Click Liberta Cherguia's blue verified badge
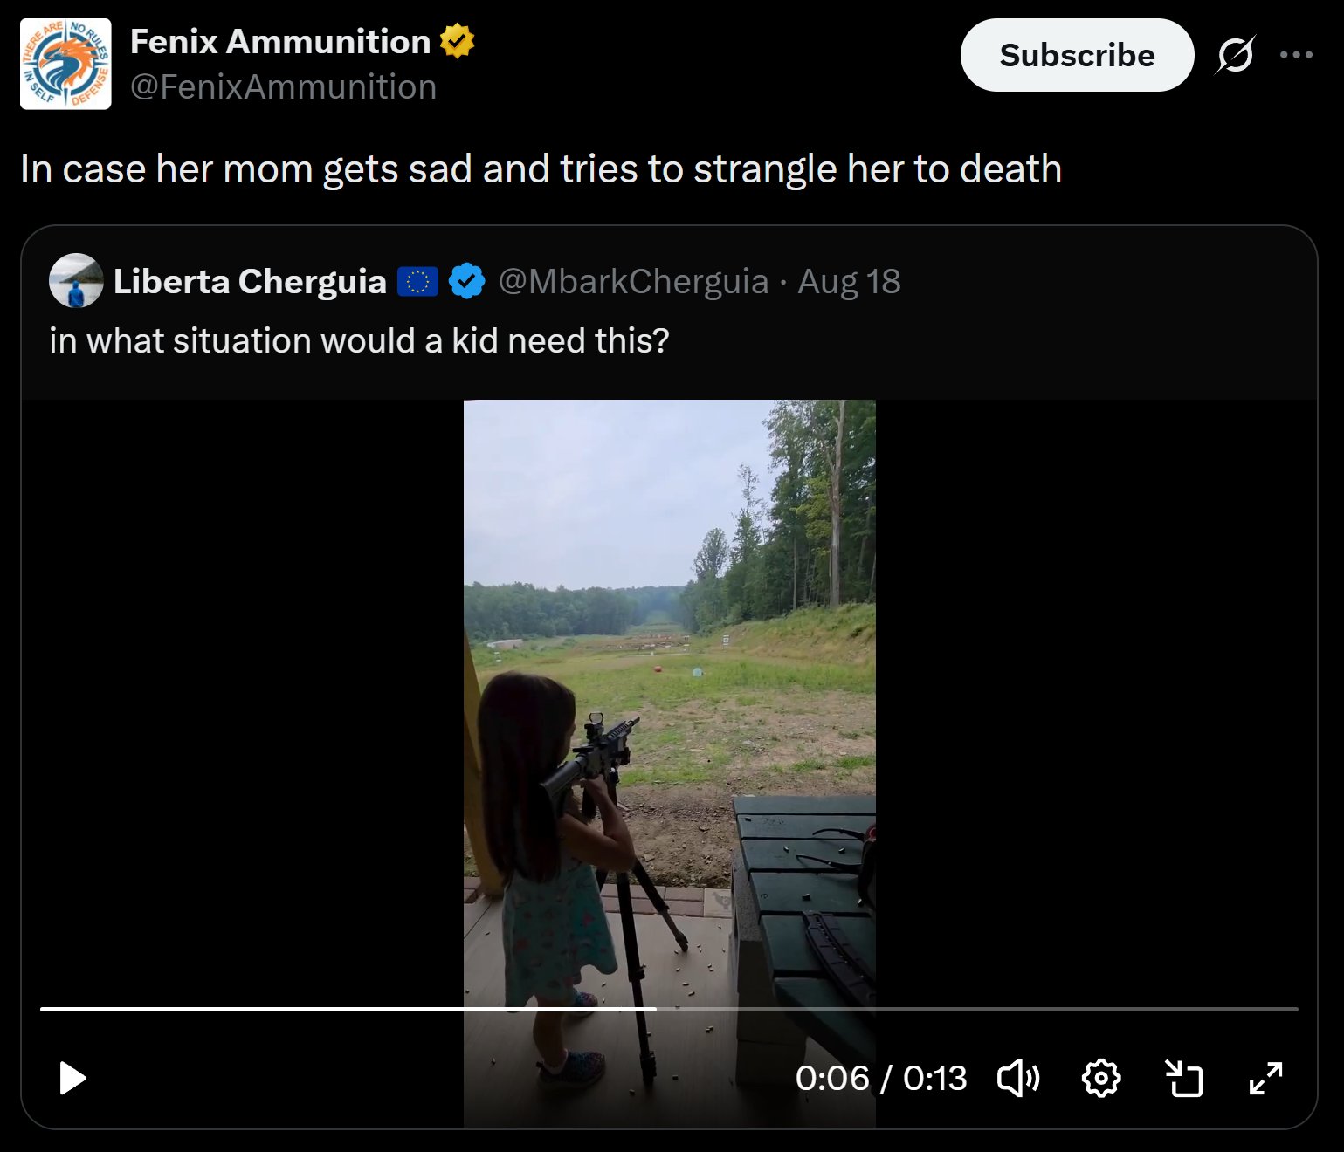Viewport: 1344px width, 1152px height. click(467, 281)
